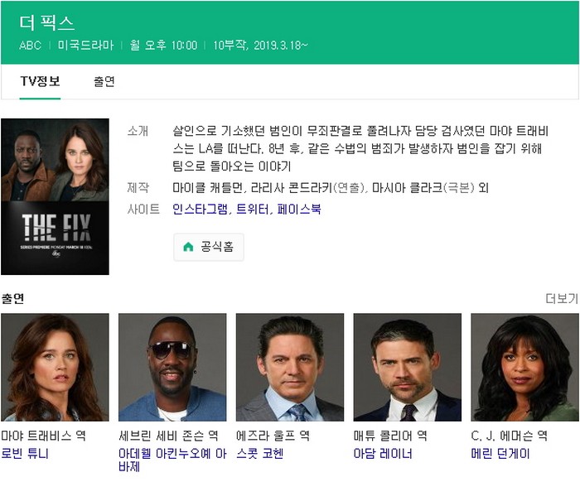Screen dimensions: 580x482
Task: Select the 아담 레이너 name link
Action: tap(383, 453)
